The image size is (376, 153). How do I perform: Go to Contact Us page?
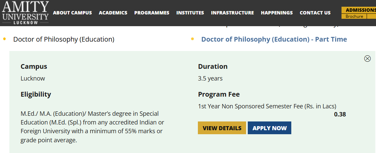click(315, 13)
